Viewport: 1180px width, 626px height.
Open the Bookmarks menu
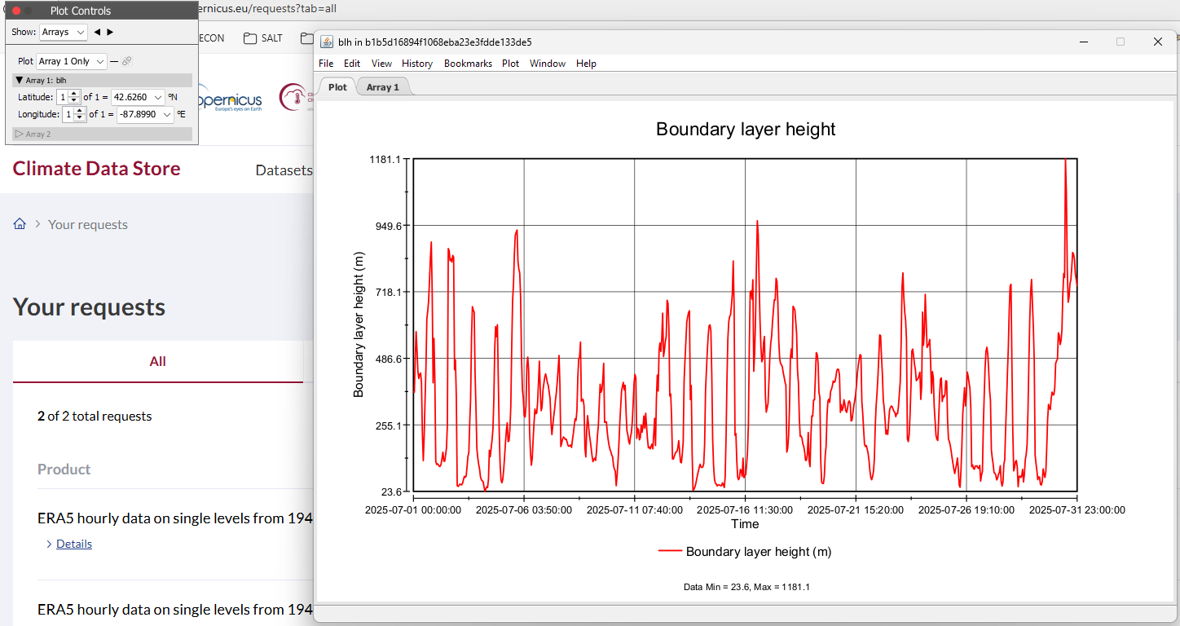468,64
